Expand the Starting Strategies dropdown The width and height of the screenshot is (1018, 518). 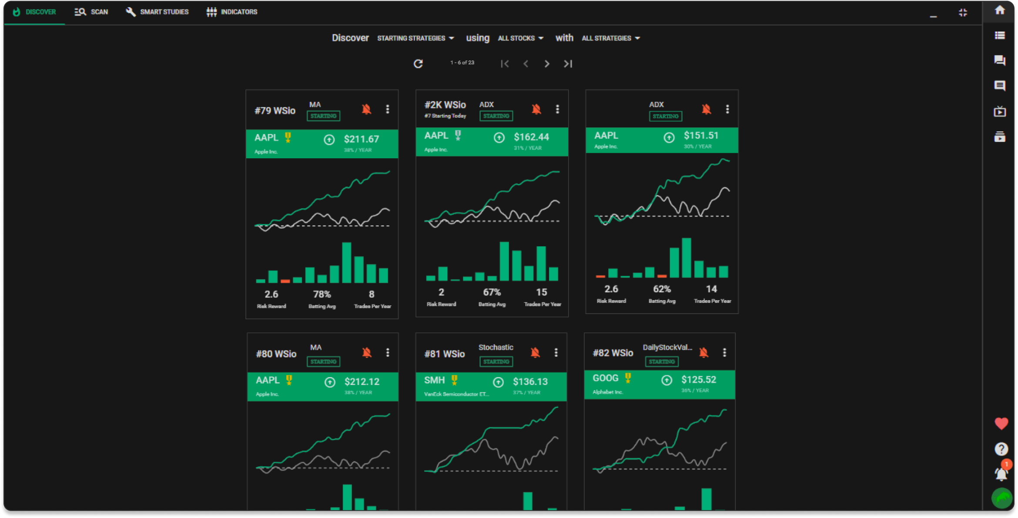(415, 38)
